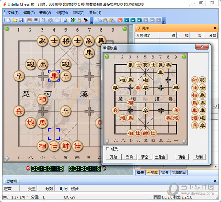Toggle the 红先 checkbox
Viewport: 221px width, 202px height.
coord(108,149)
